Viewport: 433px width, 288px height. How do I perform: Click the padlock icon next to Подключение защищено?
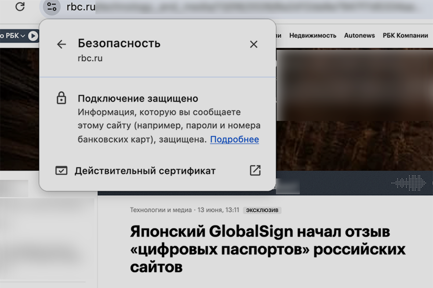point(61,98)
